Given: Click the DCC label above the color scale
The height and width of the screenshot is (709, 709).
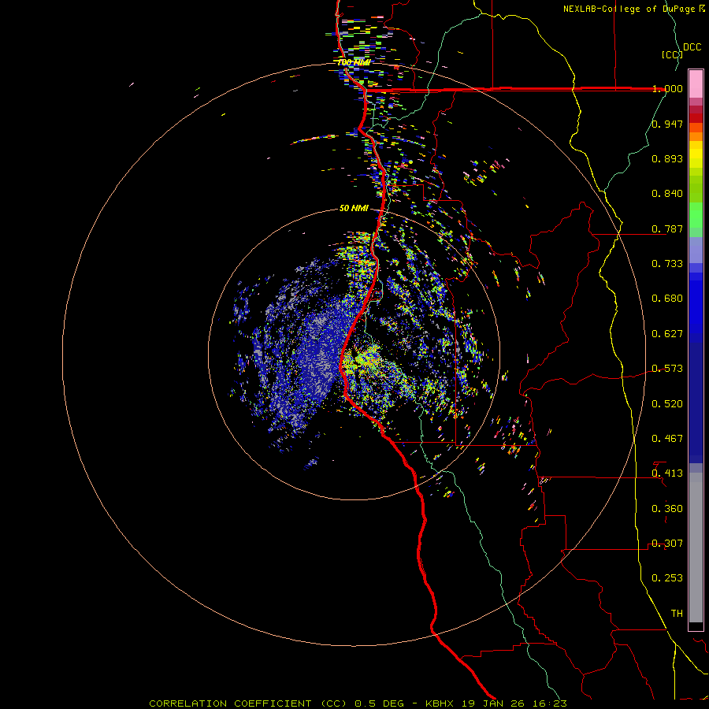Looking at the screenshot, I should 692,47.
